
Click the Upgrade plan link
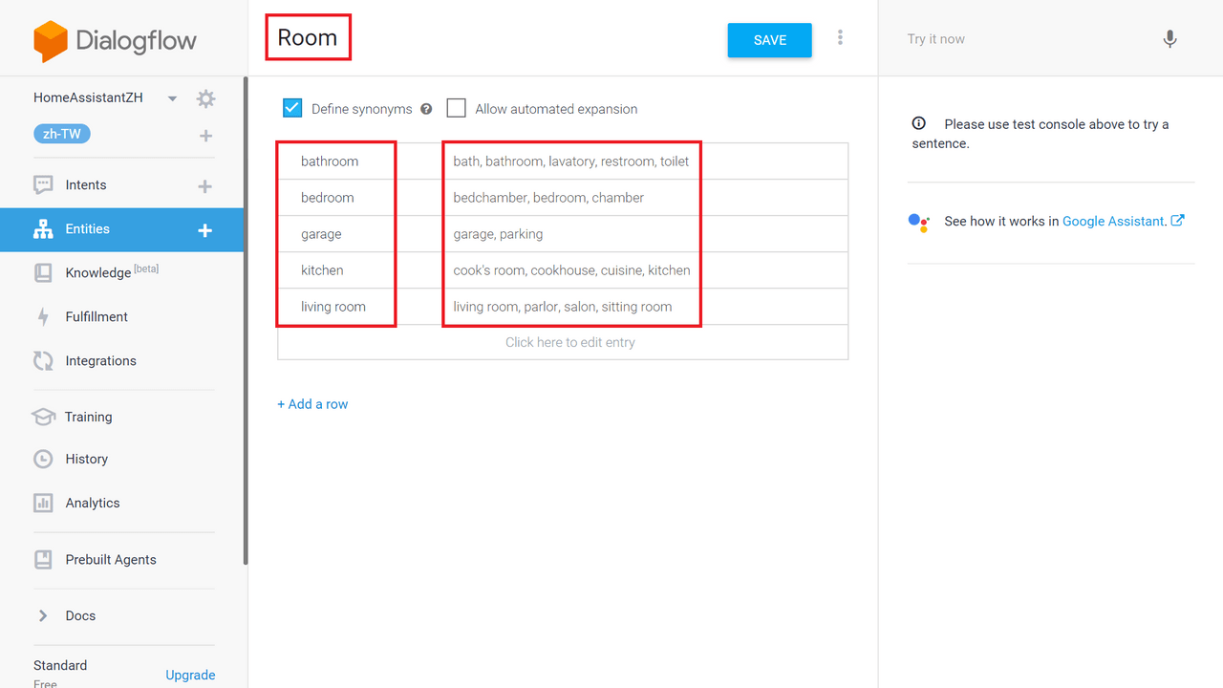pyautogui.click(x=190, y=675)
